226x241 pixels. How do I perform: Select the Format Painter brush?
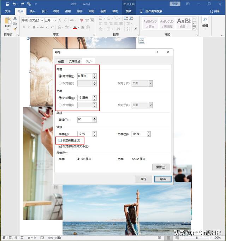(x=15, y=29)
